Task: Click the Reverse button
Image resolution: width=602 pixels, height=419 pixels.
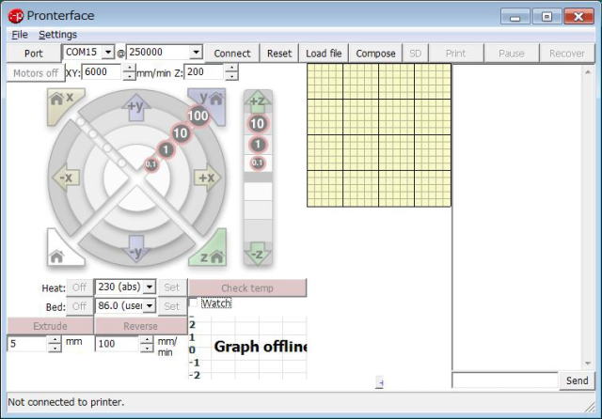Action: pos(140,326)
